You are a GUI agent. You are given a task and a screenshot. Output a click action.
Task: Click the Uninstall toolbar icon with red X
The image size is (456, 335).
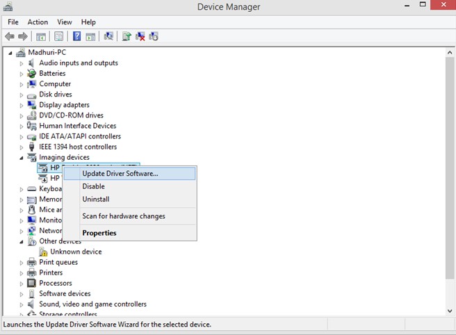140,36
